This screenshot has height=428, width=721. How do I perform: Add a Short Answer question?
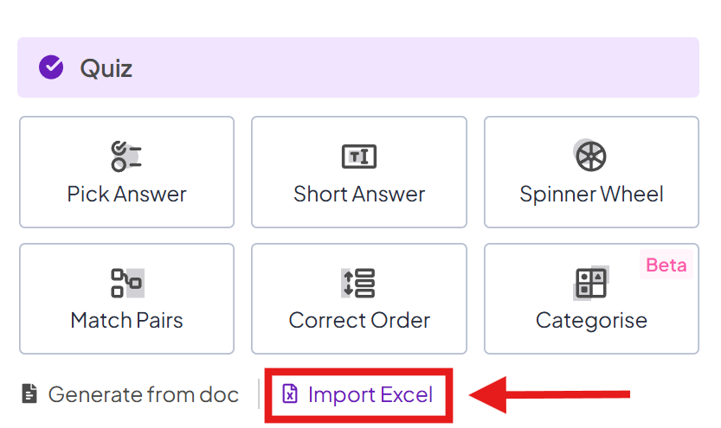tap(359, 172)
